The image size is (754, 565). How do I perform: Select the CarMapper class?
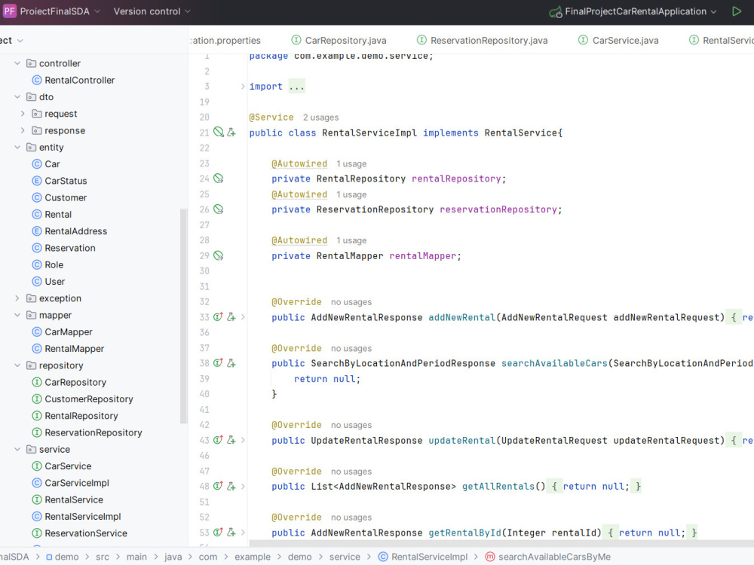pos(62,332)
